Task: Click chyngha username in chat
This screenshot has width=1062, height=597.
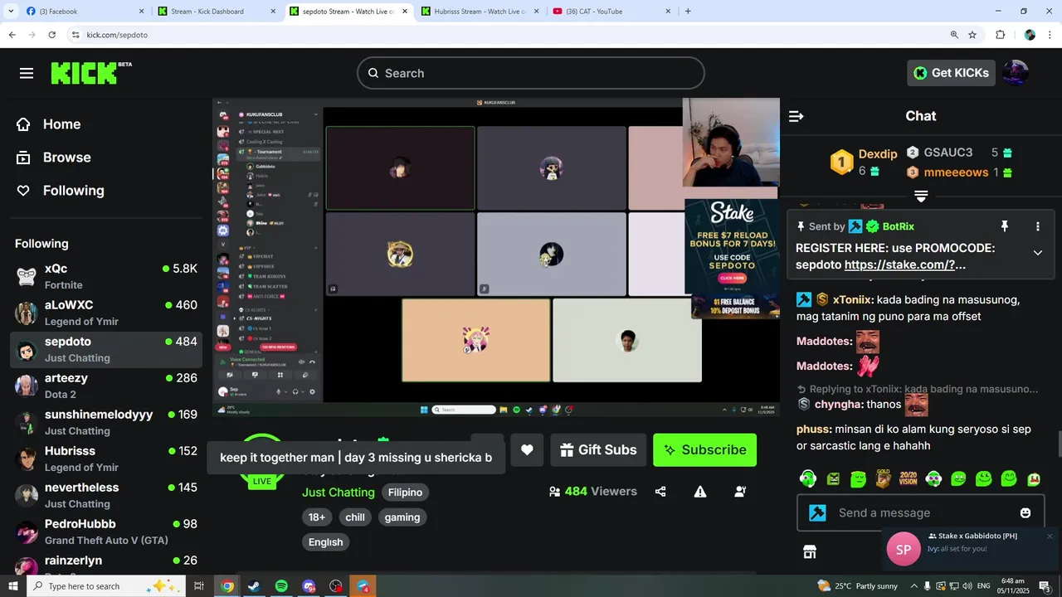Action: (838, 405)
